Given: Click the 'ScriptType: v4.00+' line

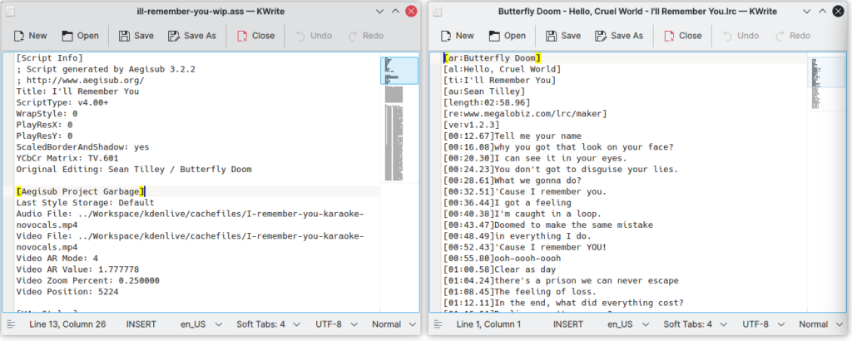Looking at the screenshot, I should 62,102.
